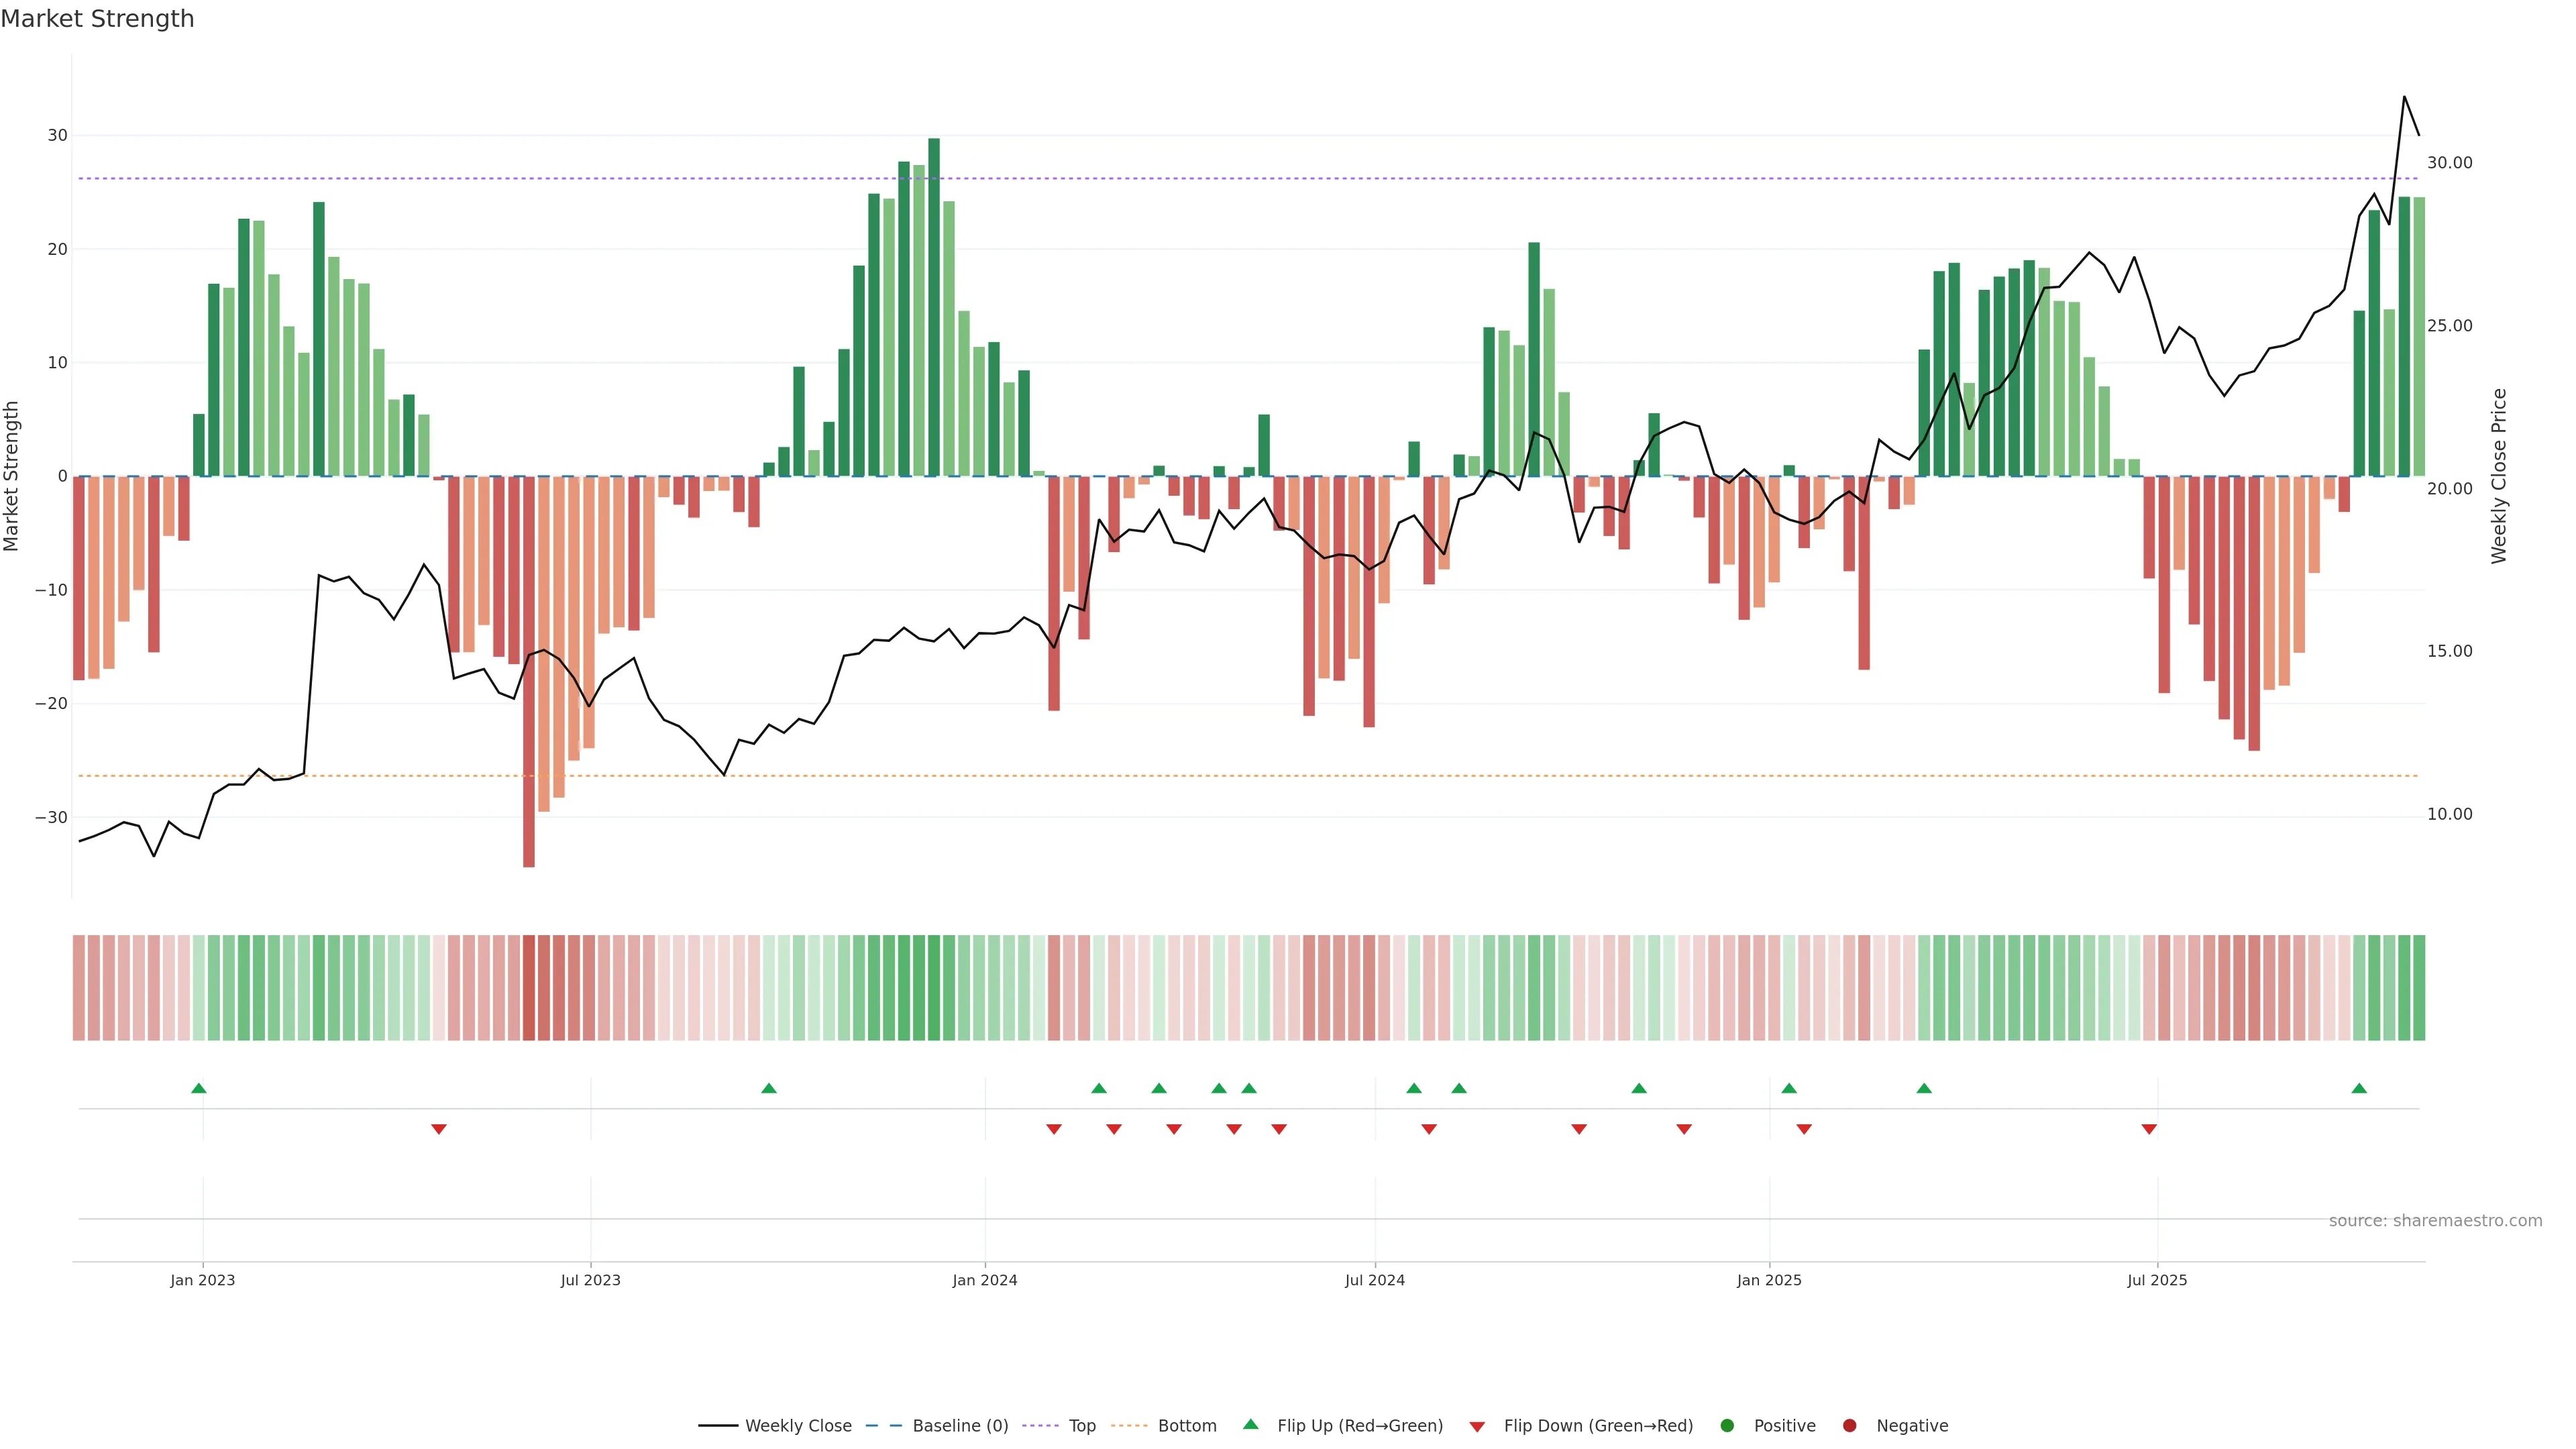Click the Bottom legend line marker

point(1129,1426)
